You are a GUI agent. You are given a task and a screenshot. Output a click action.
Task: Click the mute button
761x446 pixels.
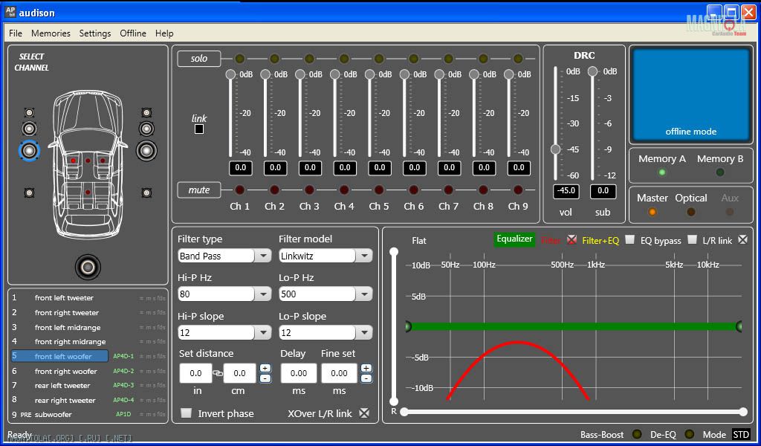199,190
